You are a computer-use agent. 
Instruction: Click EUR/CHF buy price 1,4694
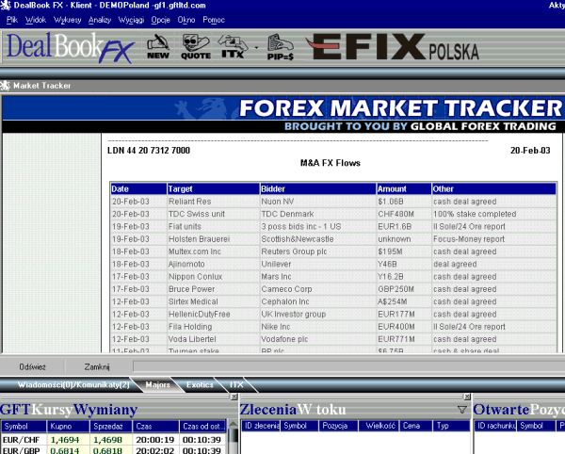click(68, 440)
